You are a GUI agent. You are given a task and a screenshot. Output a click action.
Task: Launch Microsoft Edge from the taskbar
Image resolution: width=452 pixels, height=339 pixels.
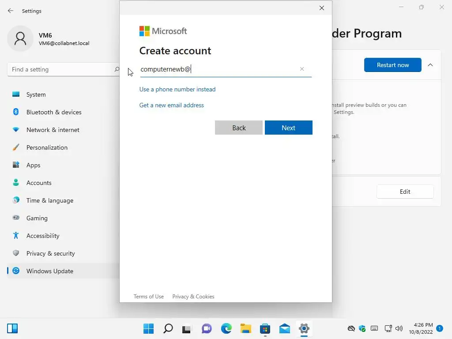tap(226, 328)
